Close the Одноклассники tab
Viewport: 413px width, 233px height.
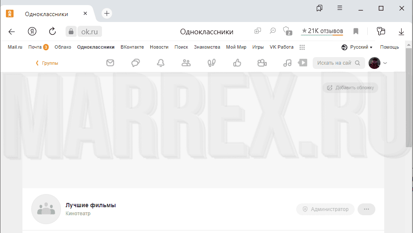(85, 14)
